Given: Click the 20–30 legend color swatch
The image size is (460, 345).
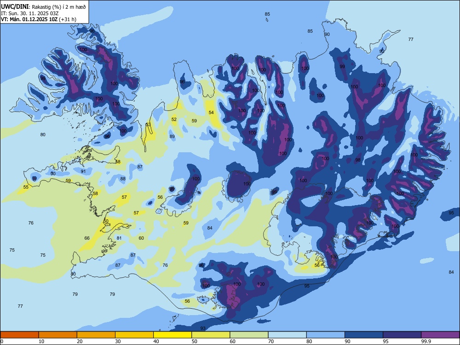Looking at the screenshot, I should (x=96, y=335).
